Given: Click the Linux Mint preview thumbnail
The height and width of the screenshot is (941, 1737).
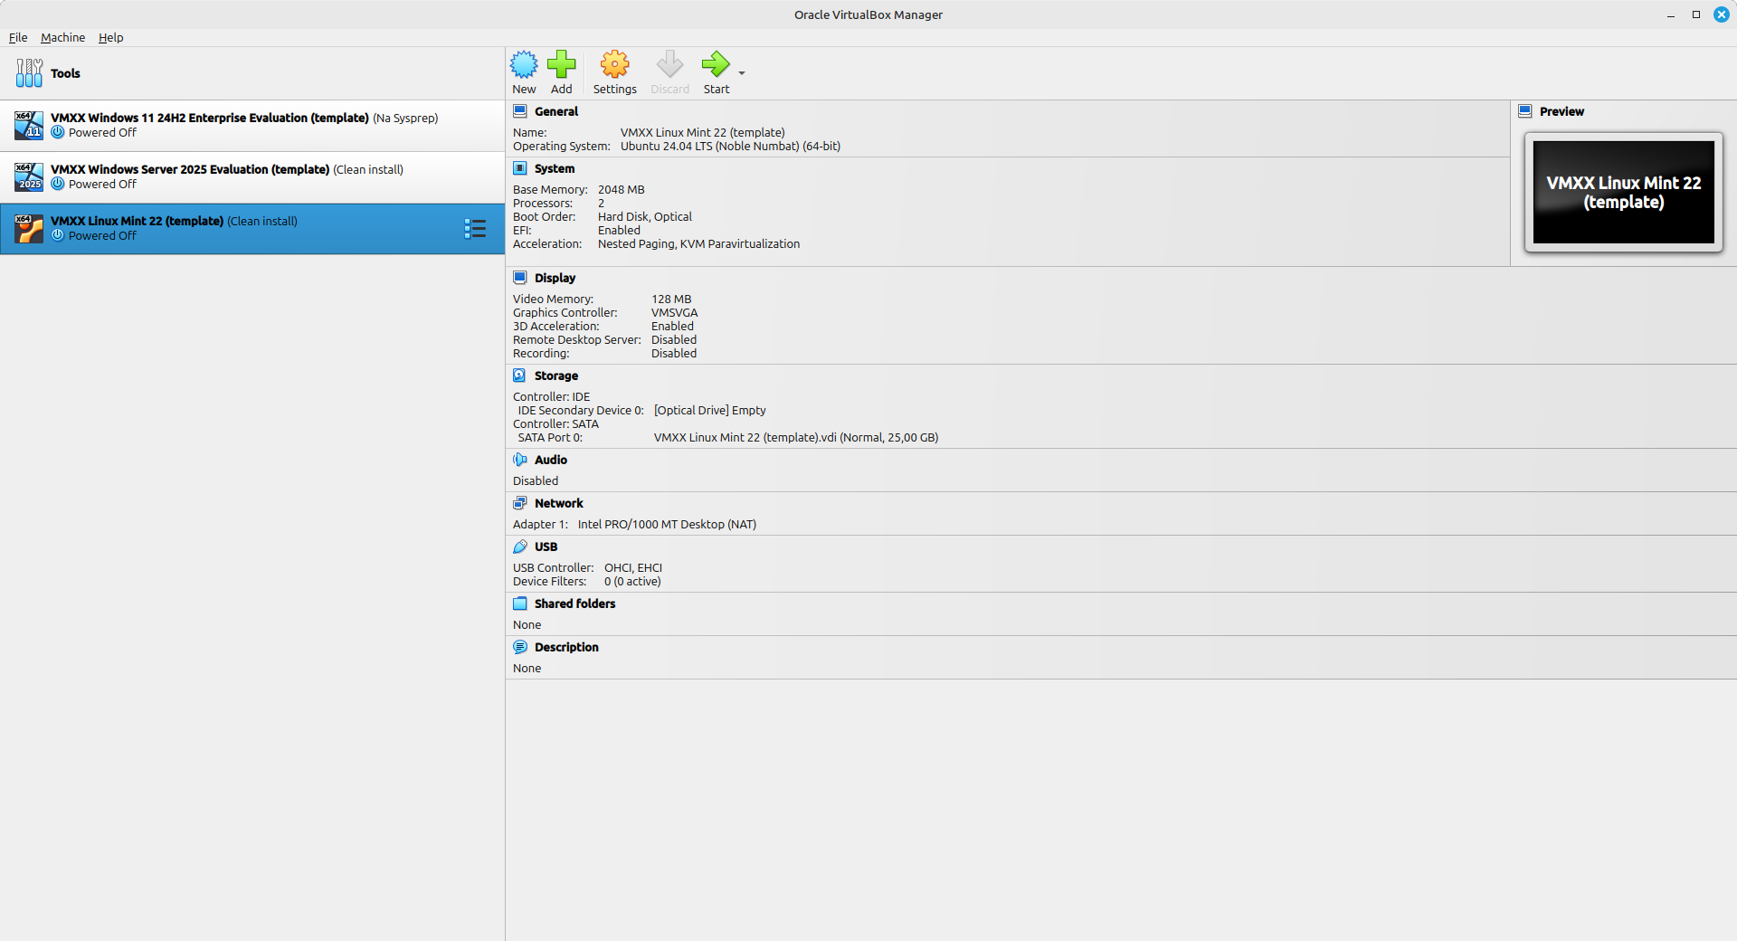Looking at the screenshot, I should 1623,192.
